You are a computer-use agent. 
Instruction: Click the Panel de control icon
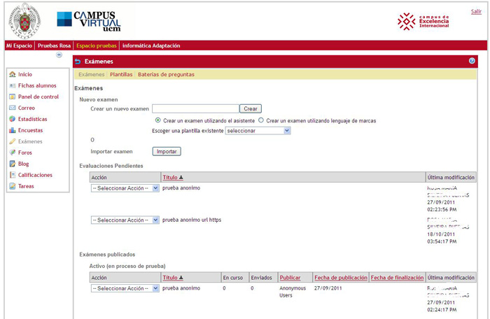pyautogui.click(x=12, y=97)
